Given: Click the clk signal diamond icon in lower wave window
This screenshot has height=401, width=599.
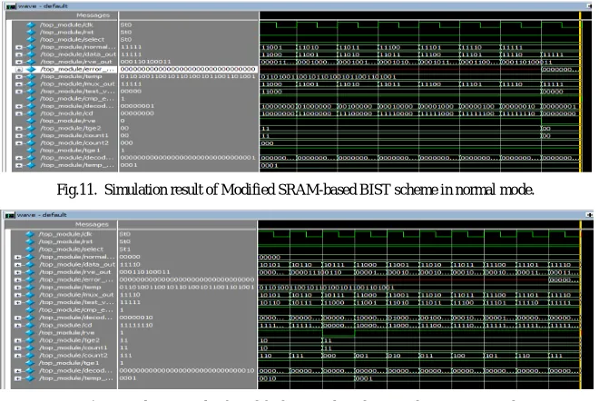Looking at the screenshot, I should point(30,234).
